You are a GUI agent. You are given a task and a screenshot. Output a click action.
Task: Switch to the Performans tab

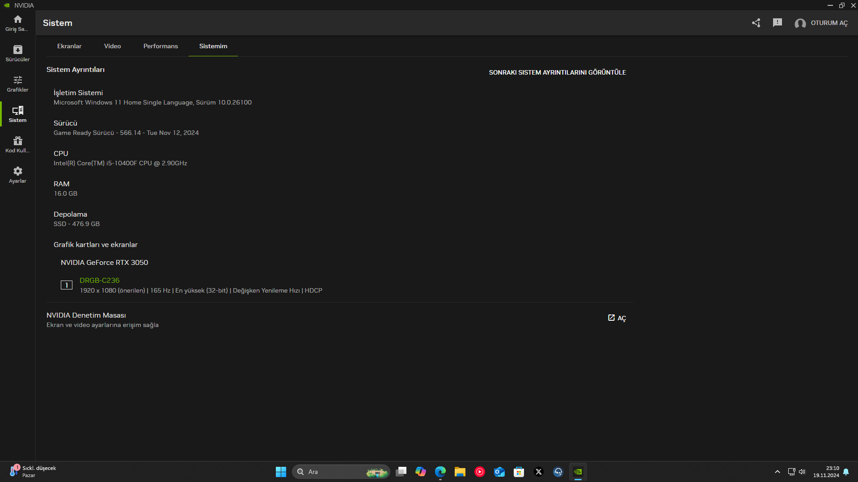pos(161,46)
